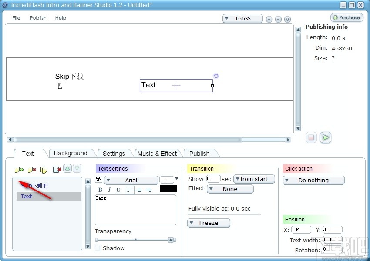Click the application icon in title bar
The height and width of the screenshot is (261, 370).
pyautogui.click(x=5, y=5)
